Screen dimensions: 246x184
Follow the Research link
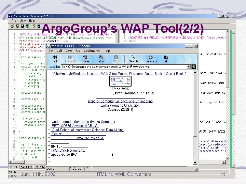click(x=136, y=74)
